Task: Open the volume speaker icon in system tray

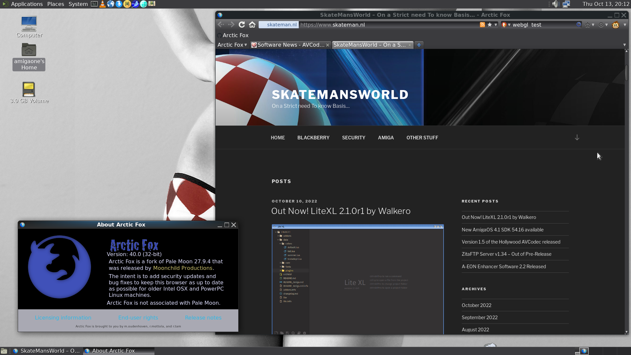Action: (x=555, y=4)
